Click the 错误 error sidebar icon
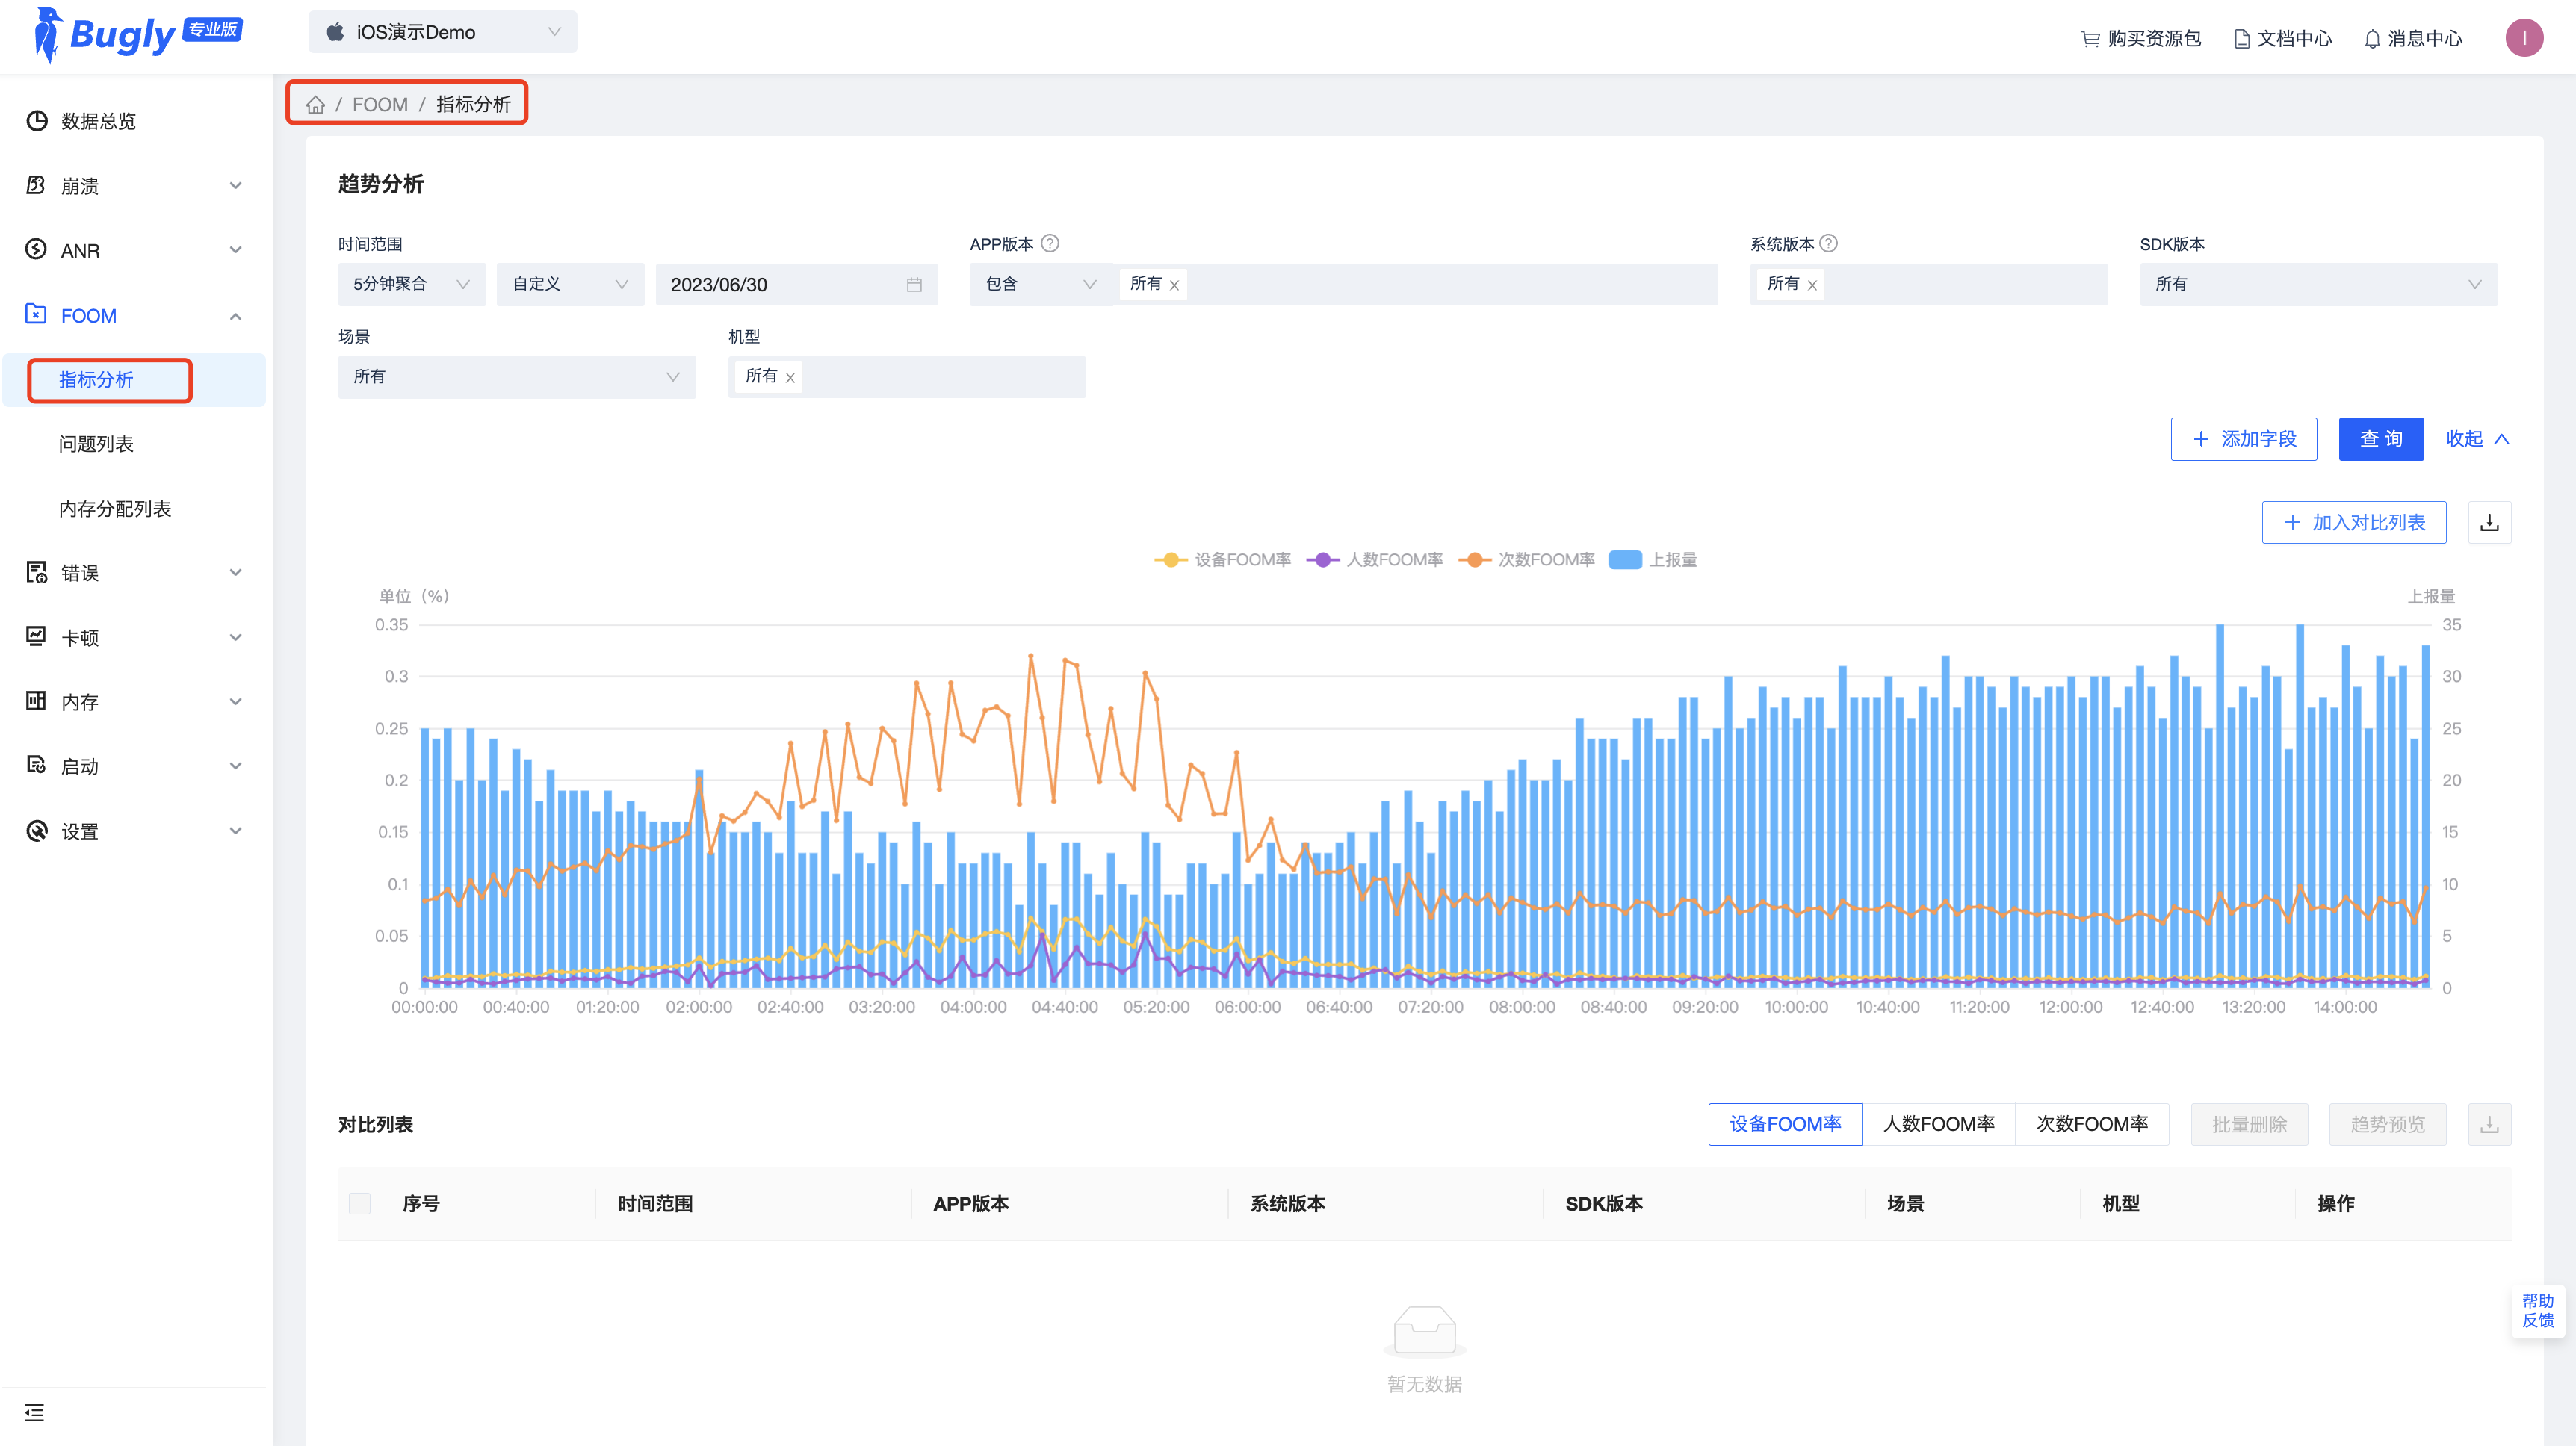Image resolution: width=2576 pixels, height=1446 pixels. pos(37,572)
